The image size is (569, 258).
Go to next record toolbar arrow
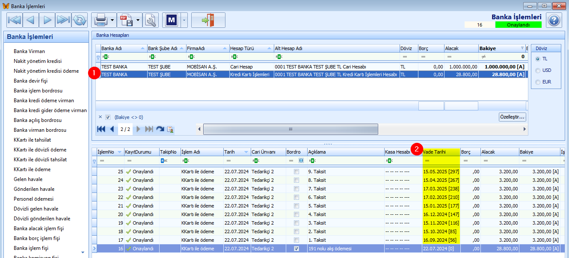[x=47, y=20]
